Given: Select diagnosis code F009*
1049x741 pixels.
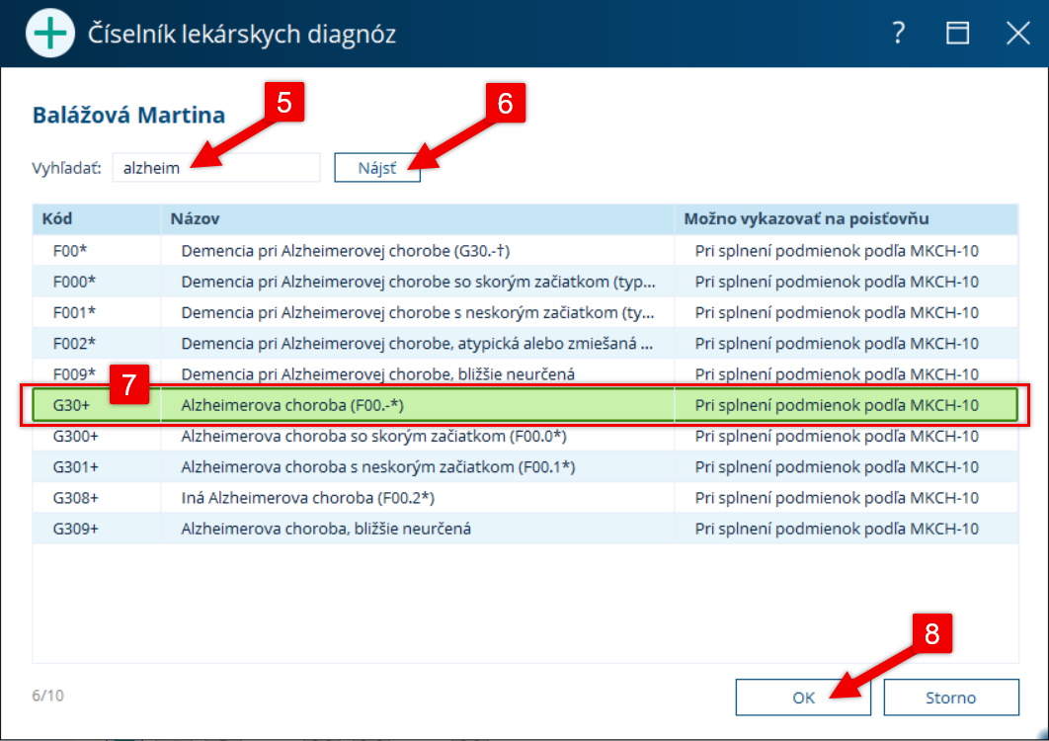Looking at the screenshot, I should [74, 374].
